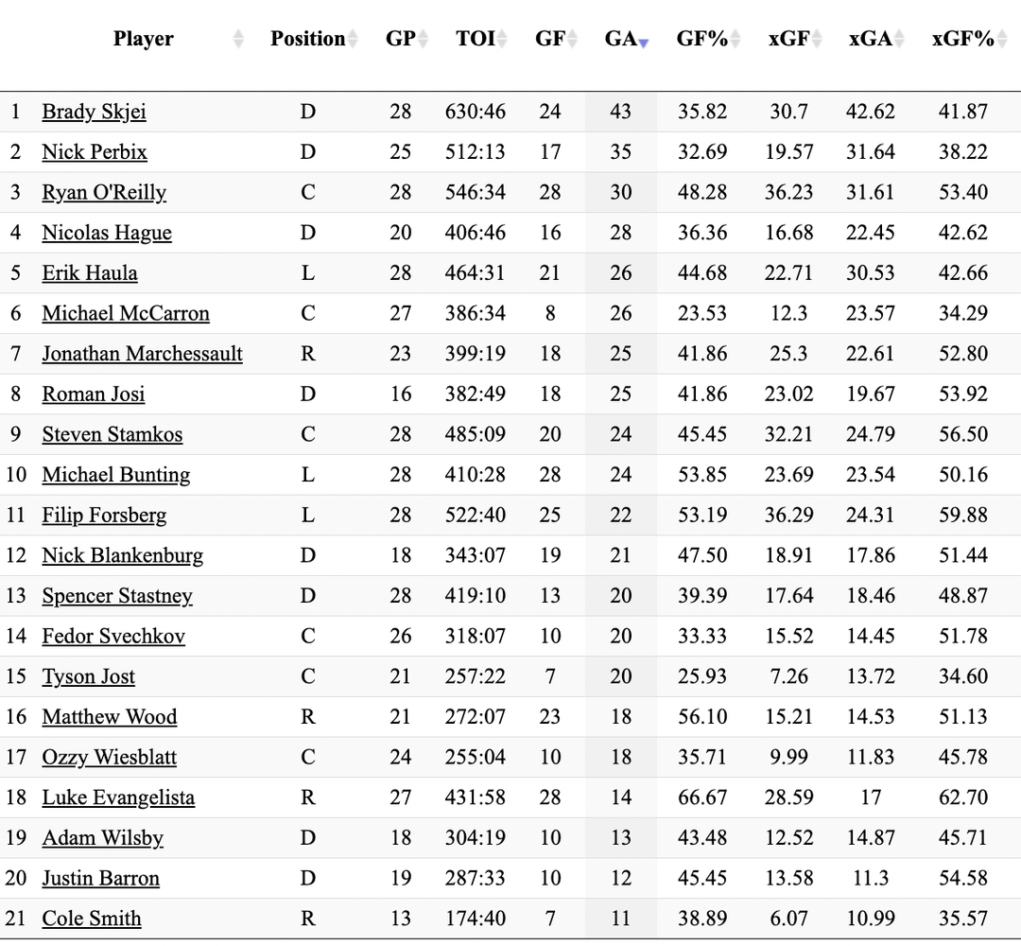Toggle sorting by time on ice (TOI)
This screenshot has height=946, width=1021.
476,39
